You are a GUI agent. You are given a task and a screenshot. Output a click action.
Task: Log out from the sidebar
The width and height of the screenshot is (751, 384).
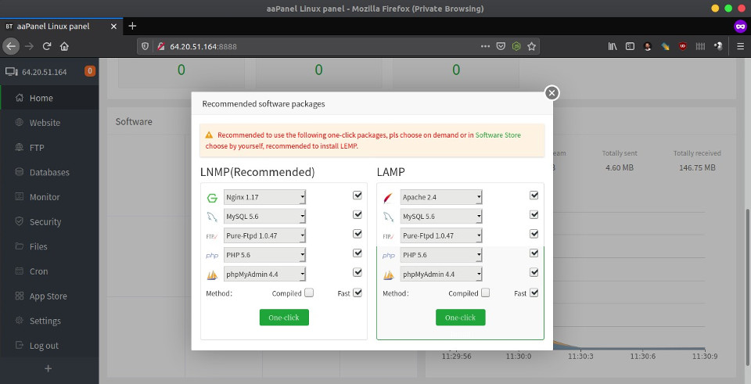pyautogui.click(x=49, y=346)
